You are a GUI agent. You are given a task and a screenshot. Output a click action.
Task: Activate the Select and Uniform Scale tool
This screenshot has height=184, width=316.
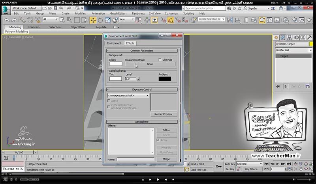[107, 20]
